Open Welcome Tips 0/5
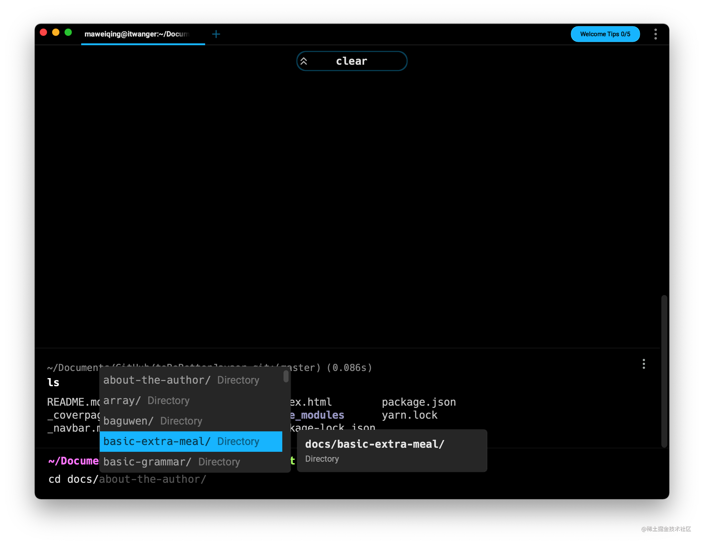 605,34
